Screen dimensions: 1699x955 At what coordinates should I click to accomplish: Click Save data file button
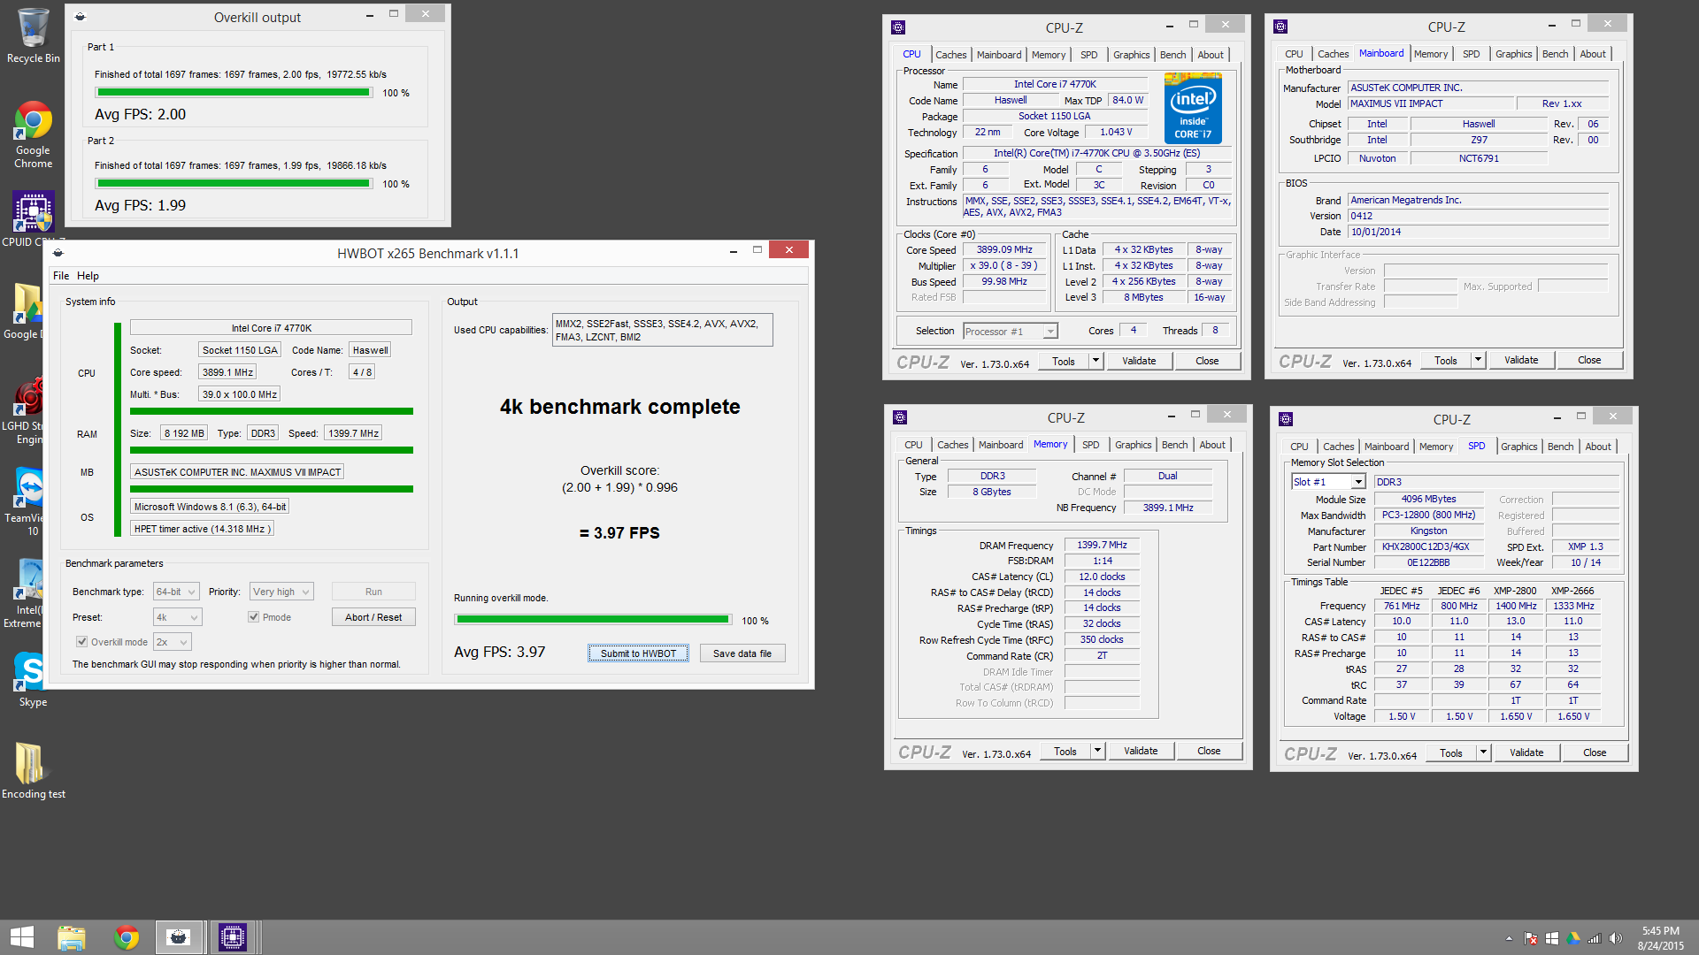click(x=742, y=653)
